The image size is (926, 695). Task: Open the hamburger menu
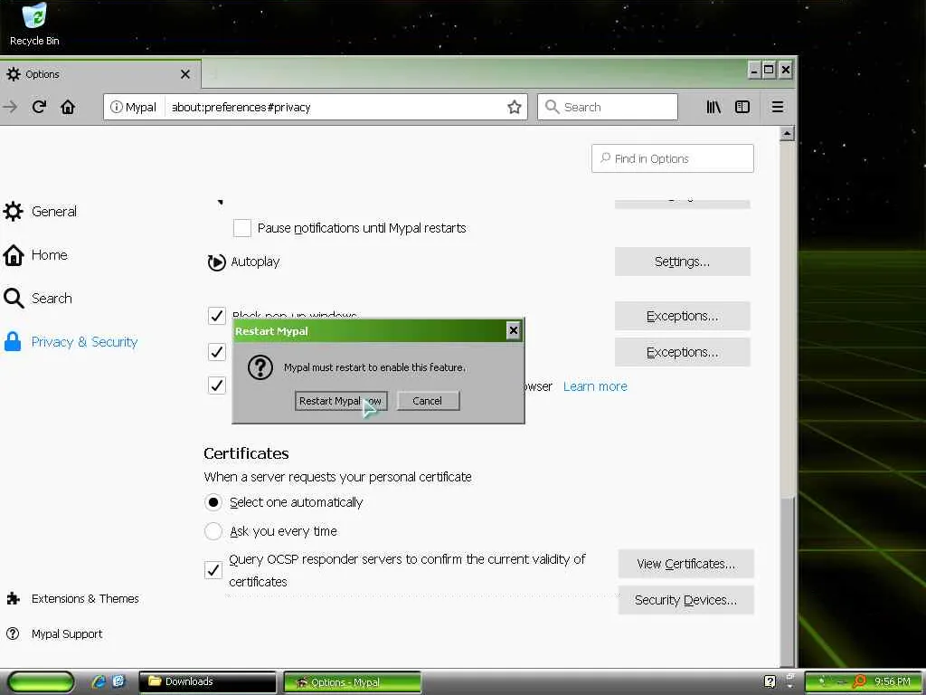point(777,107)
